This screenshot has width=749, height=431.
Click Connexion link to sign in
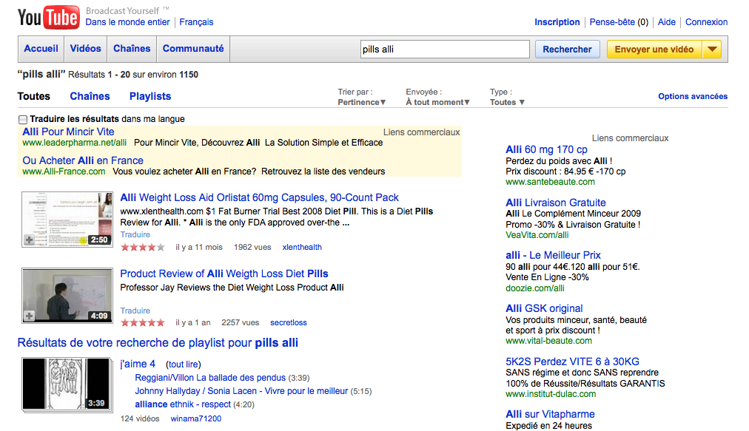click(706, 22)
